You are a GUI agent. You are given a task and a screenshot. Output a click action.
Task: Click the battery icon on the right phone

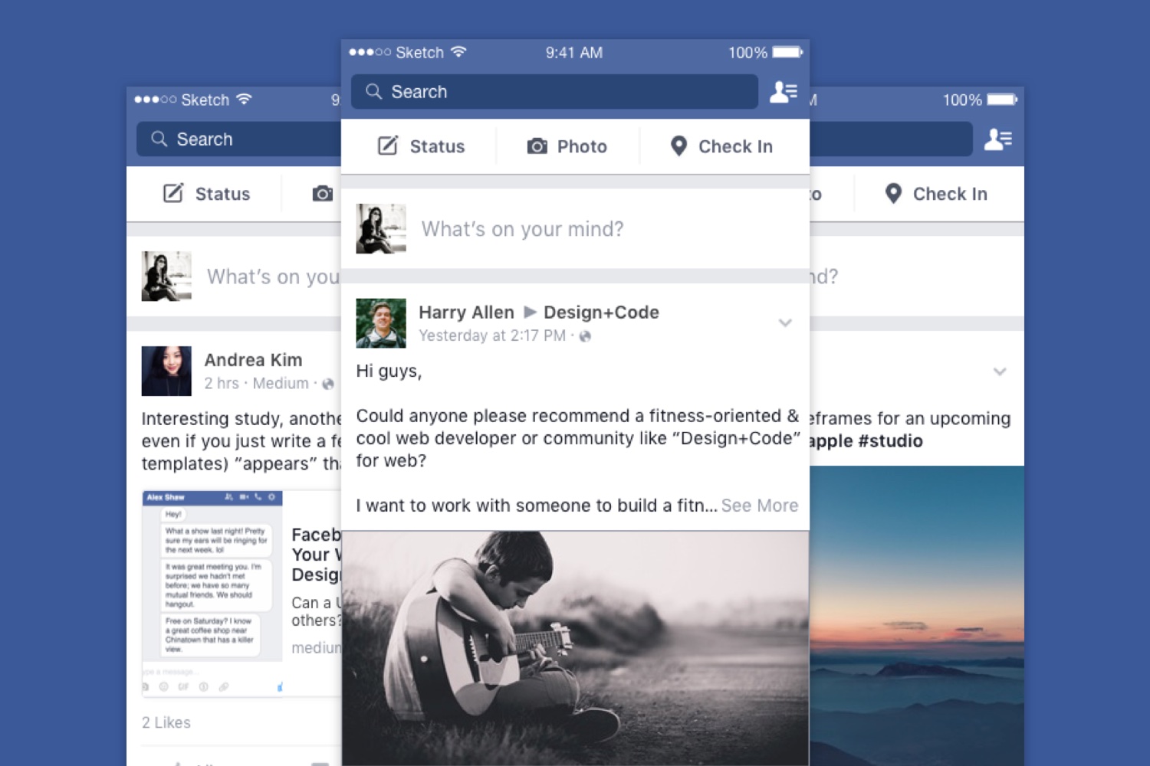1002,100
